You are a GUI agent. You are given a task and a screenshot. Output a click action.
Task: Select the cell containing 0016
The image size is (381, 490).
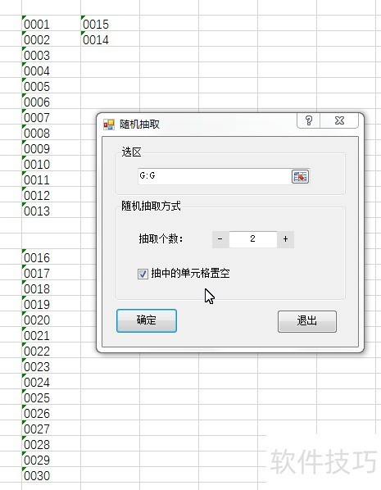coord(52,256)
